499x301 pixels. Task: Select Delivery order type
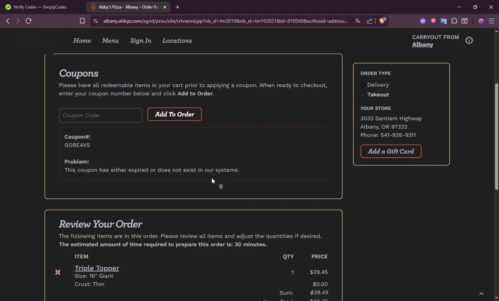pos(363,85)
